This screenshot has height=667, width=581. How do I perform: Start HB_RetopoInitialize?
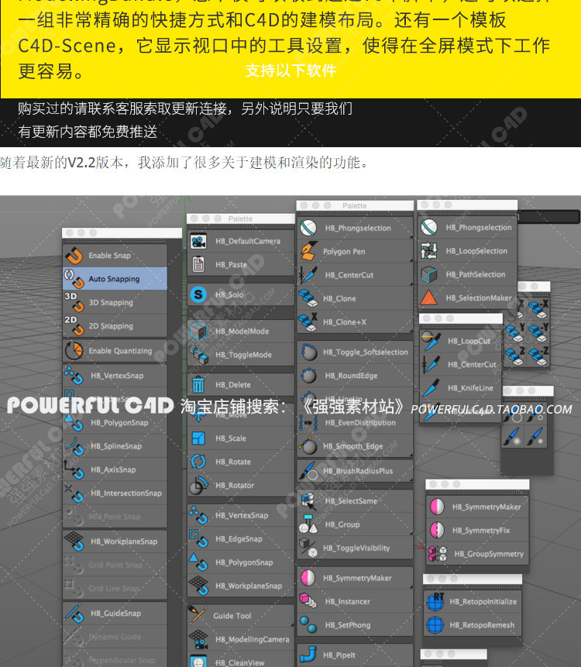(473, 601)
